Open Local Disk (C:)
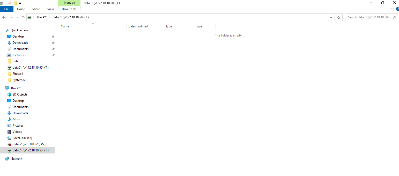This screenshot has width=399, height=176. click(x=22, y=138)
